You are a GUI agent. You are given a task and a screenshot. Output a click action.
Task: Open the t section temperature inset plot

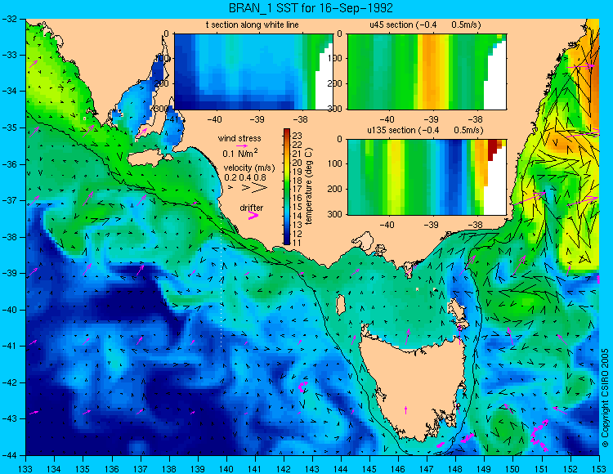(x=253, y=72)
